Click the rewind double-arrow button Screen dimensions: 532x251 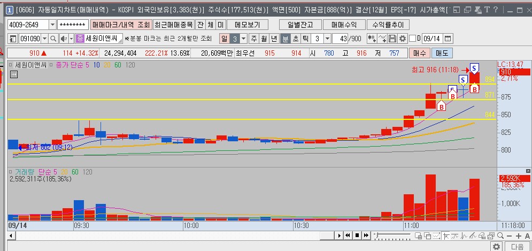pos(348,235)
